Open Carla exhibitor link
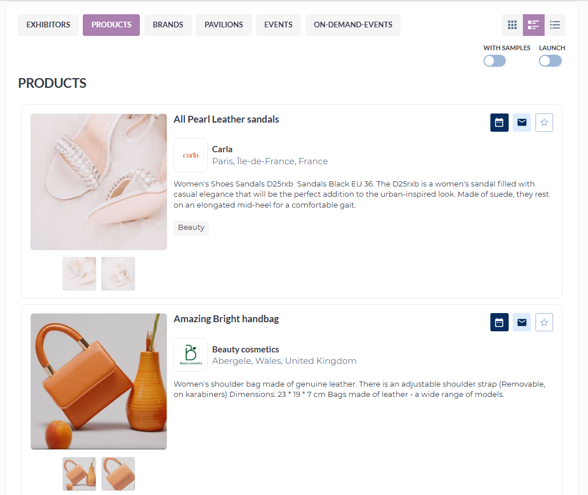This screenshot has width=588, height=495. (x=222, y=149)
